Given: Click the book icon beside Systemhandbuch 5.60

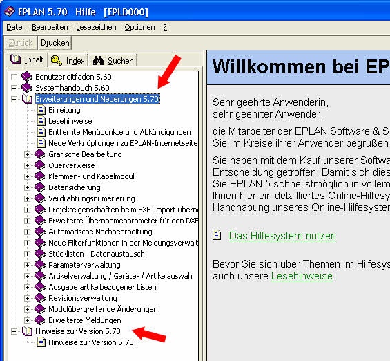Looking at the screenshot, I should click(27, 88).
